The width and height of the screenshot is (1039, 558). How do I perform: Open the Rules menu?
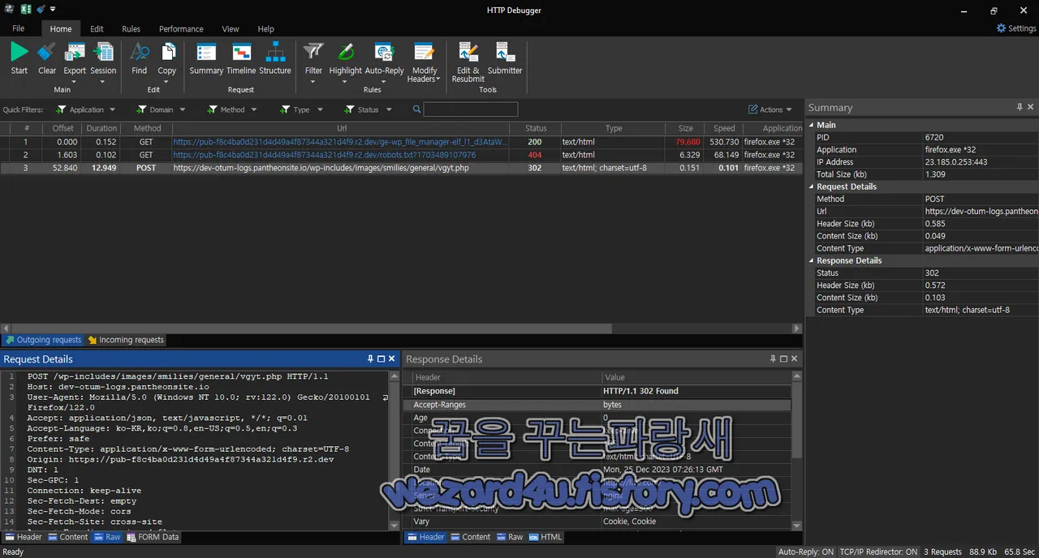[x=131, y=28]
